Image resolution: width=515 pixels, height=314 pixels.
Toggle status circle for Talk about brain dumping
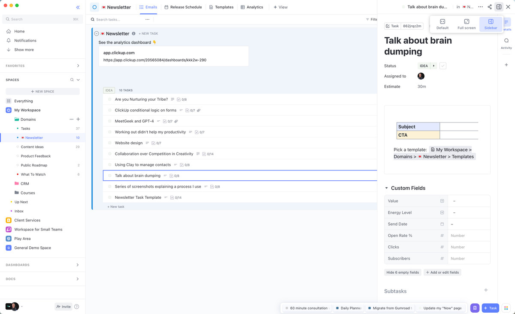click(110, 176)
